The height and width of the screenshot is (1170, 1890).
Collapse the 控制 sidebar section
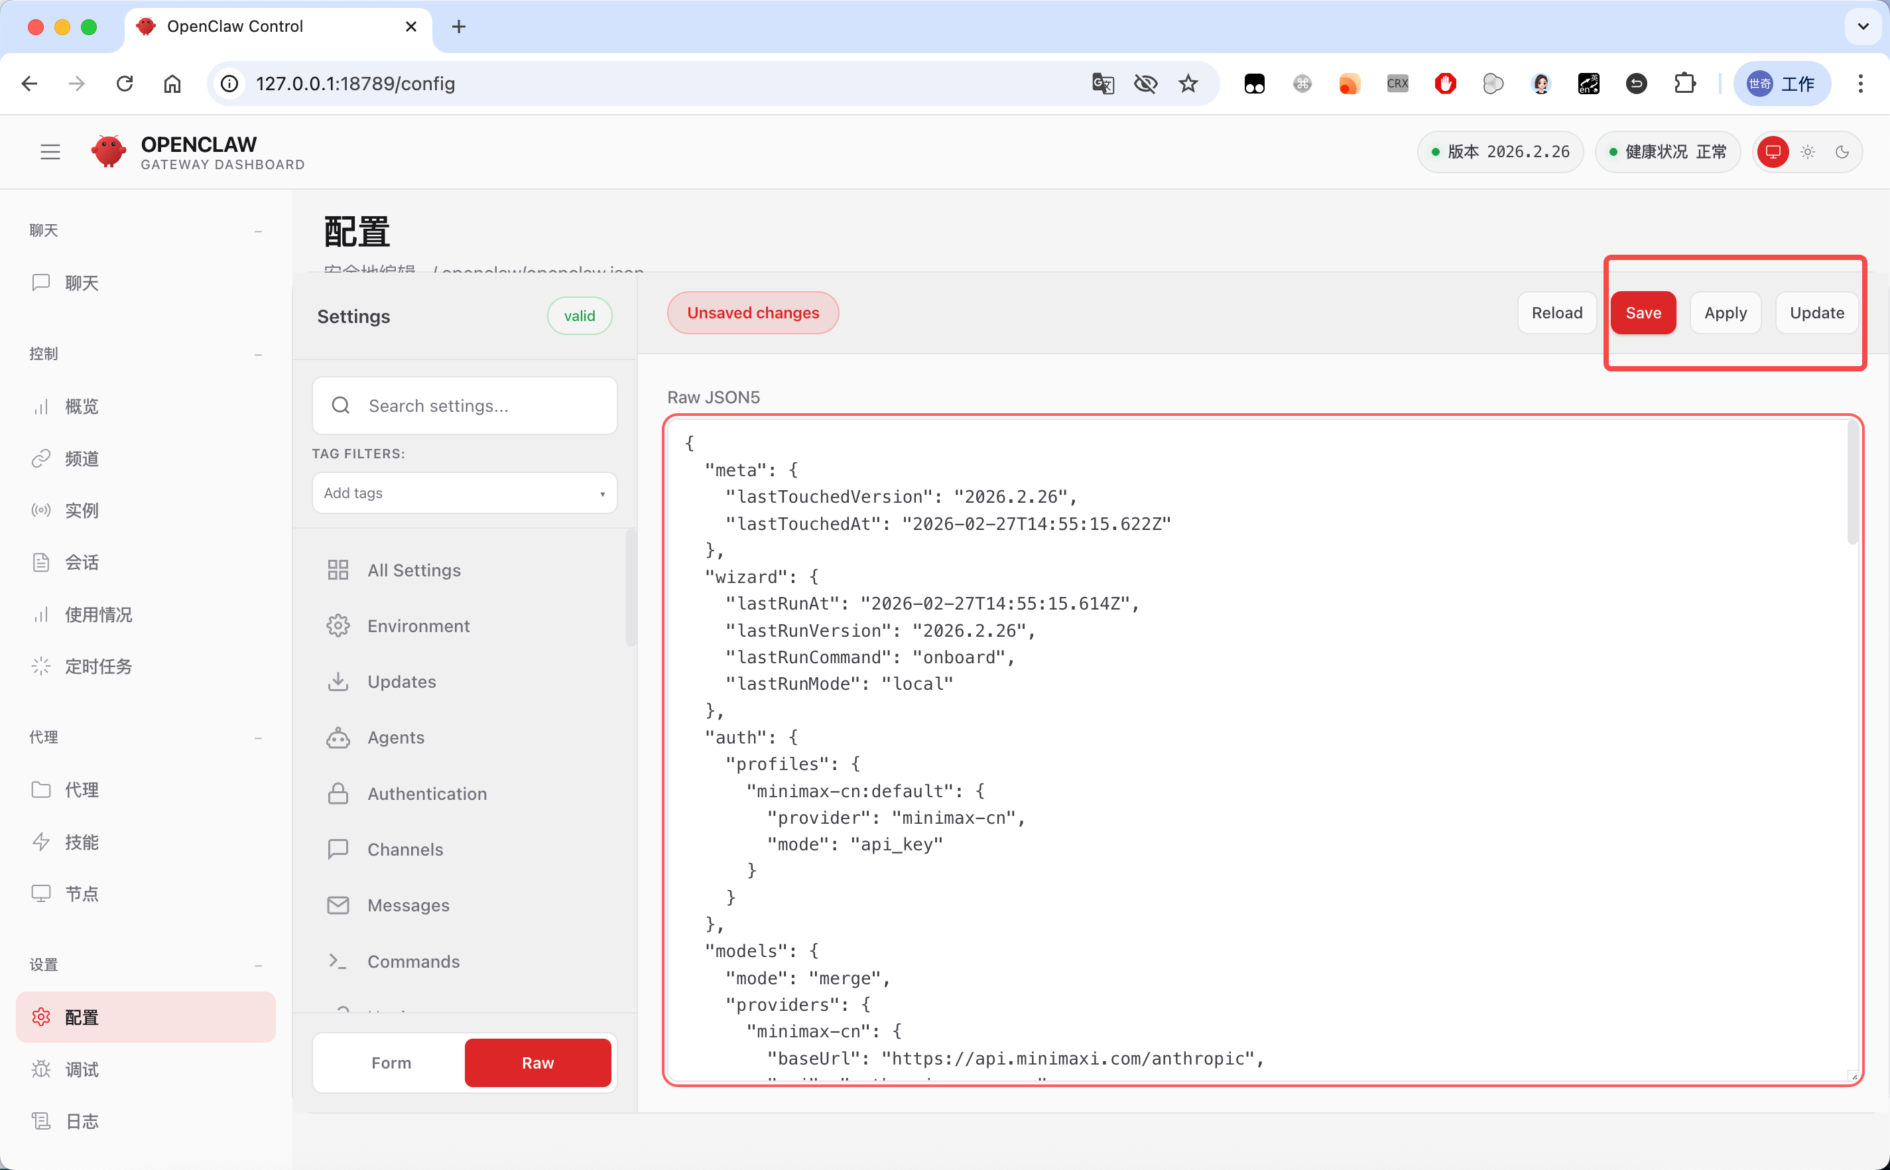(259, 354)
